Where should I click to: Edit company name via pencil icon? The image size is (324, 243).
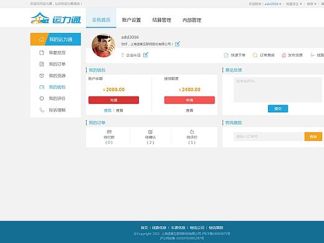click(x=178, y=44)
